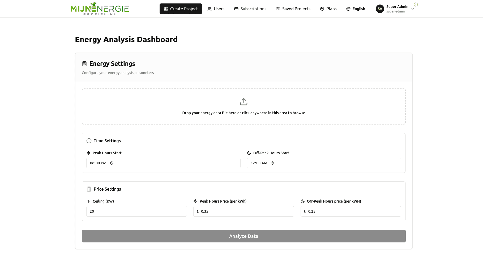The height and width of the screenshot is (278, 483).
Task: Click the globe icon beside English
Action: tap(348, 9)
